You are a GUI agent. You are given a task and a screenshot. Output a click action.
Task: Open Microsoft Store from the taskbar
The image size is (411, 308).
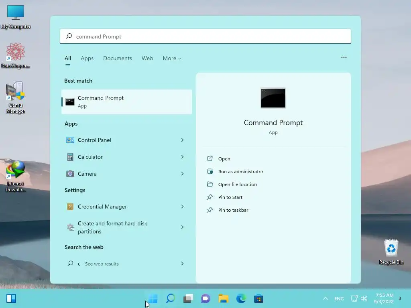[259, 298]
